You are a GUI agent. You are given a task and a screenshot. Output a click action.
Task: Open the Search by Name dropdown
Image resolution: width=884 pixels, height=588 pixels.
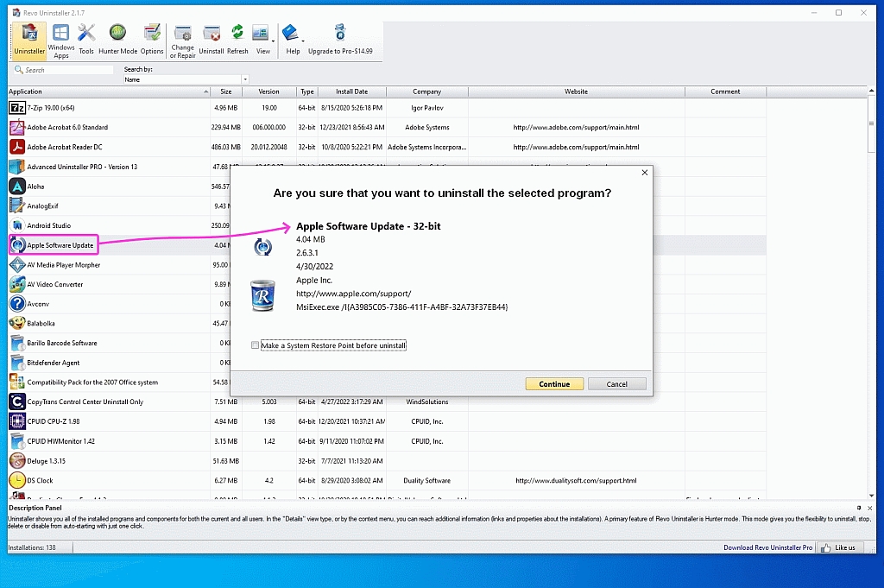[245, 79]
